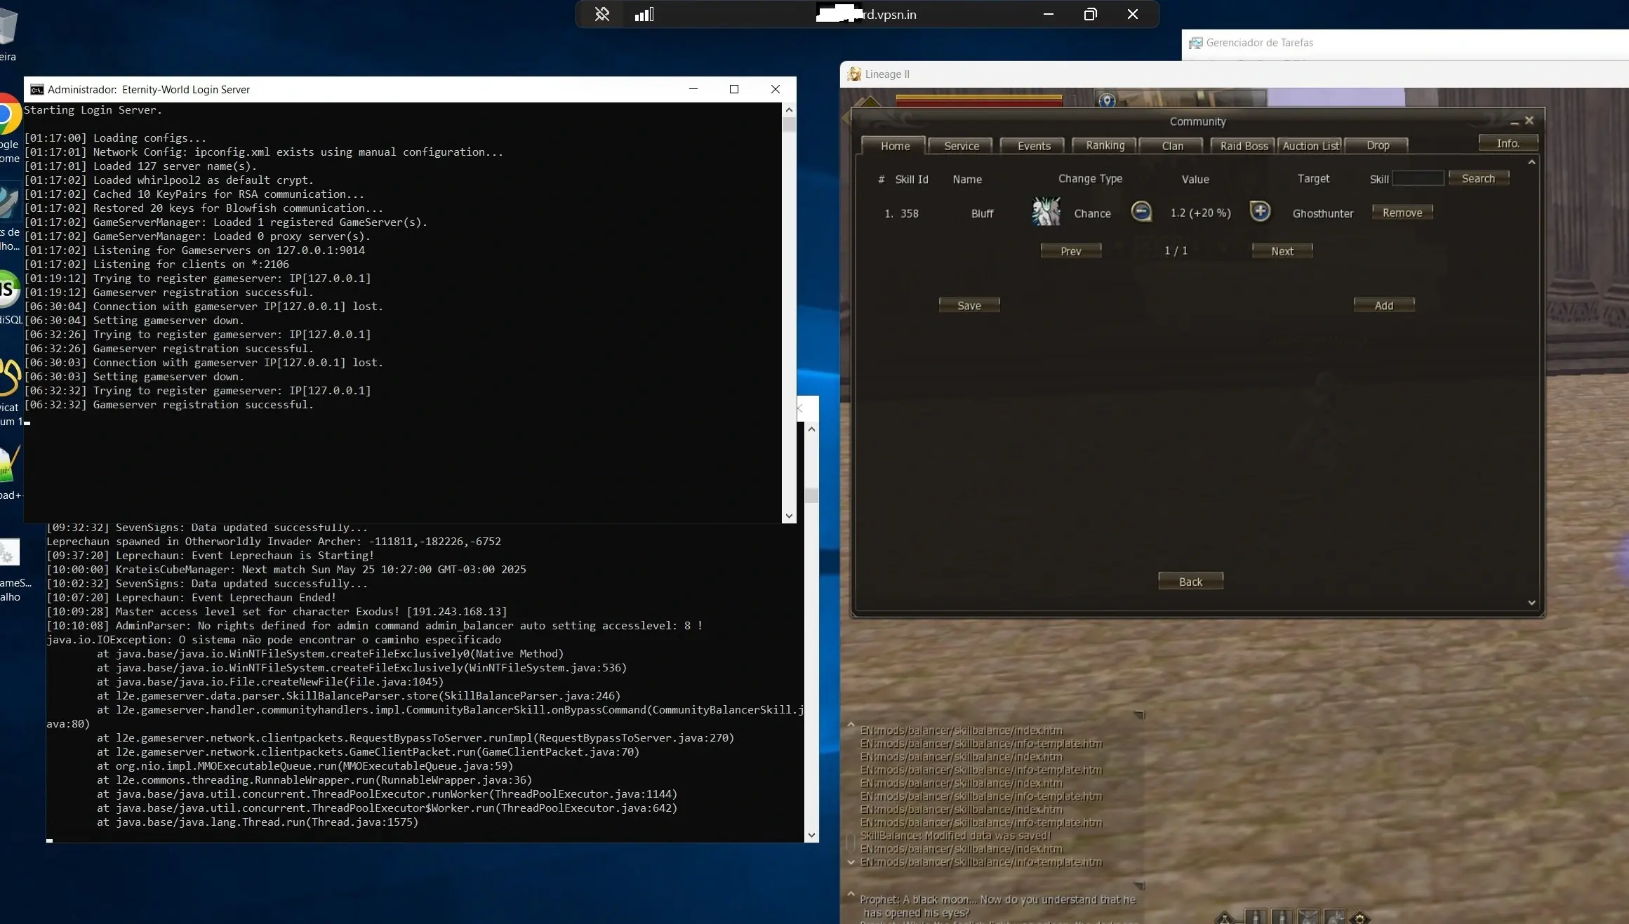Minimize the Login Server console window
1629x924 pixels.
tap(693, 89)
